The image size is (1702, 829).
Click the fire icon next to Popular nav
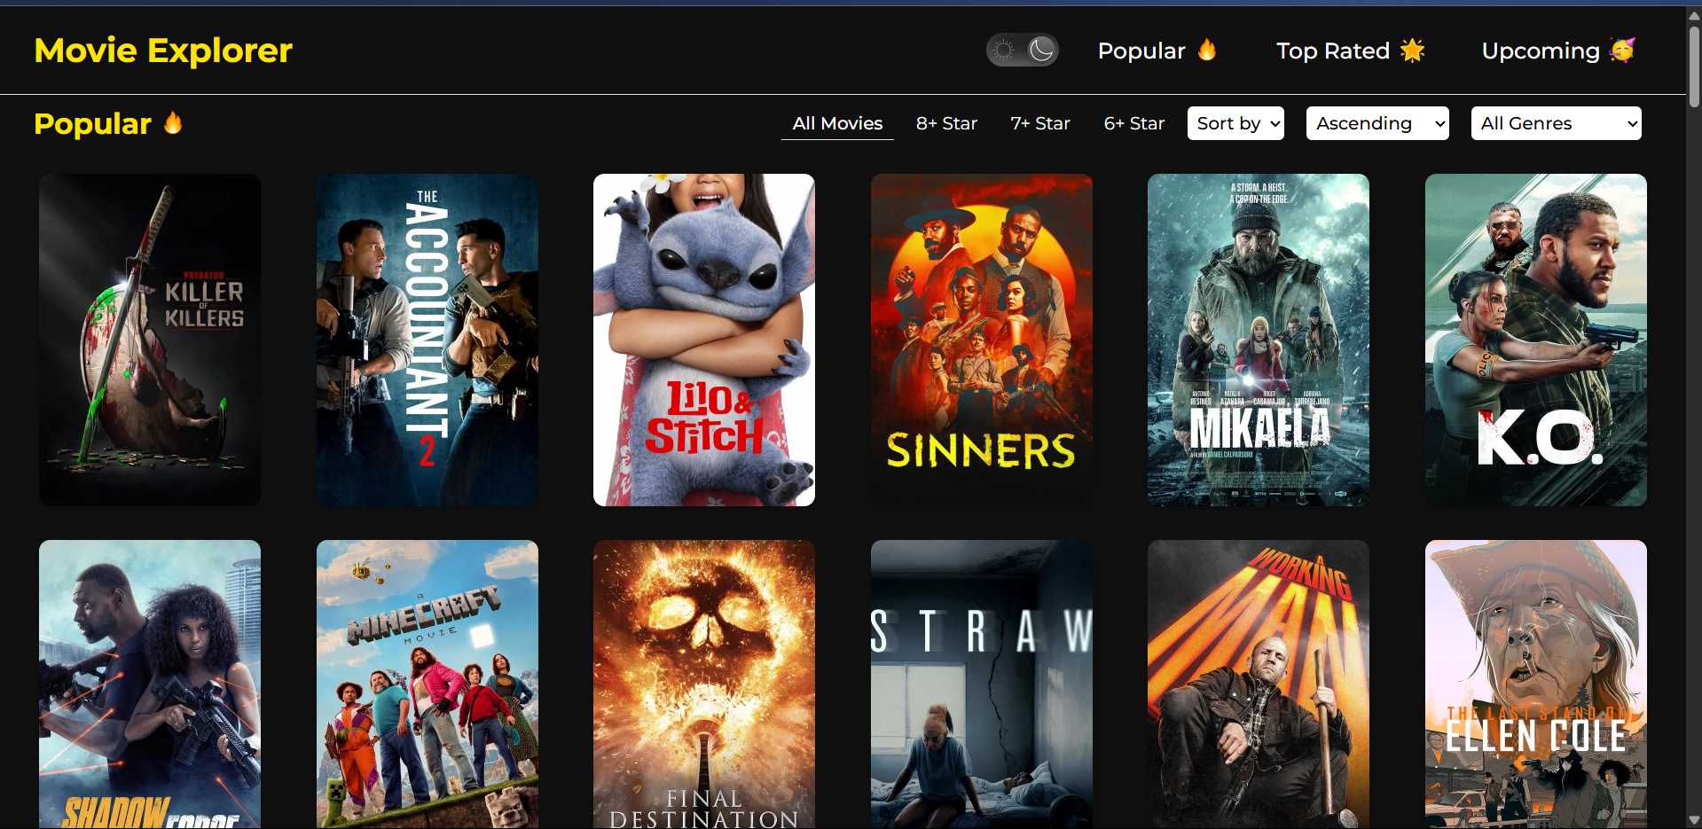pyautogui.click(x=1207, y=50)
